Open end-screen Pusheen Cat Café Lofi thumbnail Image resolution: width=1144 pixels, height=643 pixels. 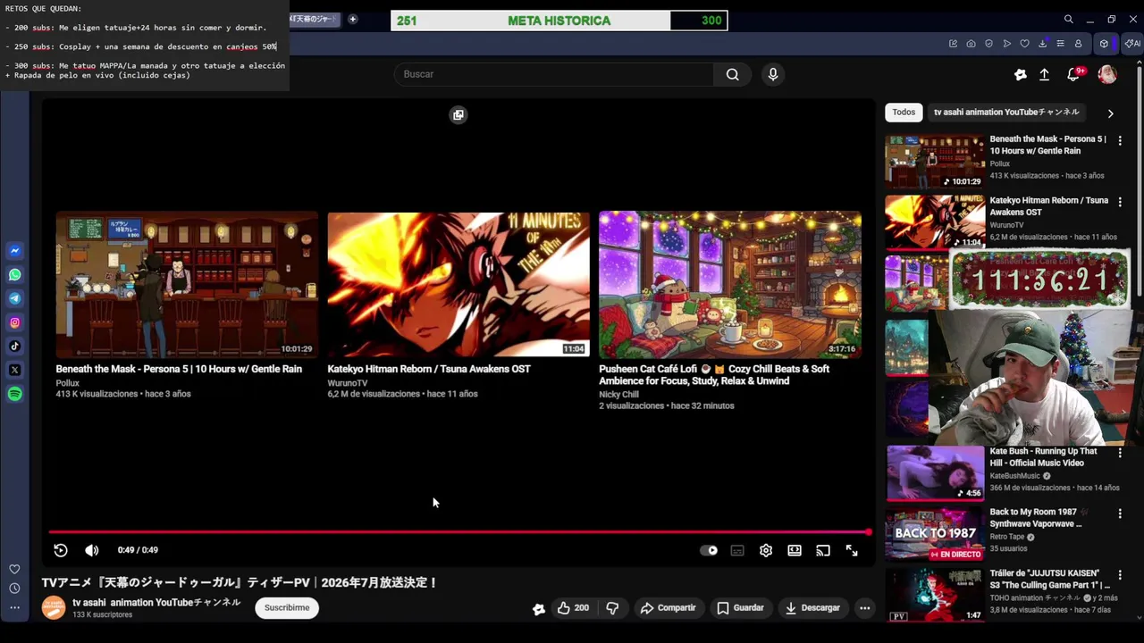coord(730,285)
